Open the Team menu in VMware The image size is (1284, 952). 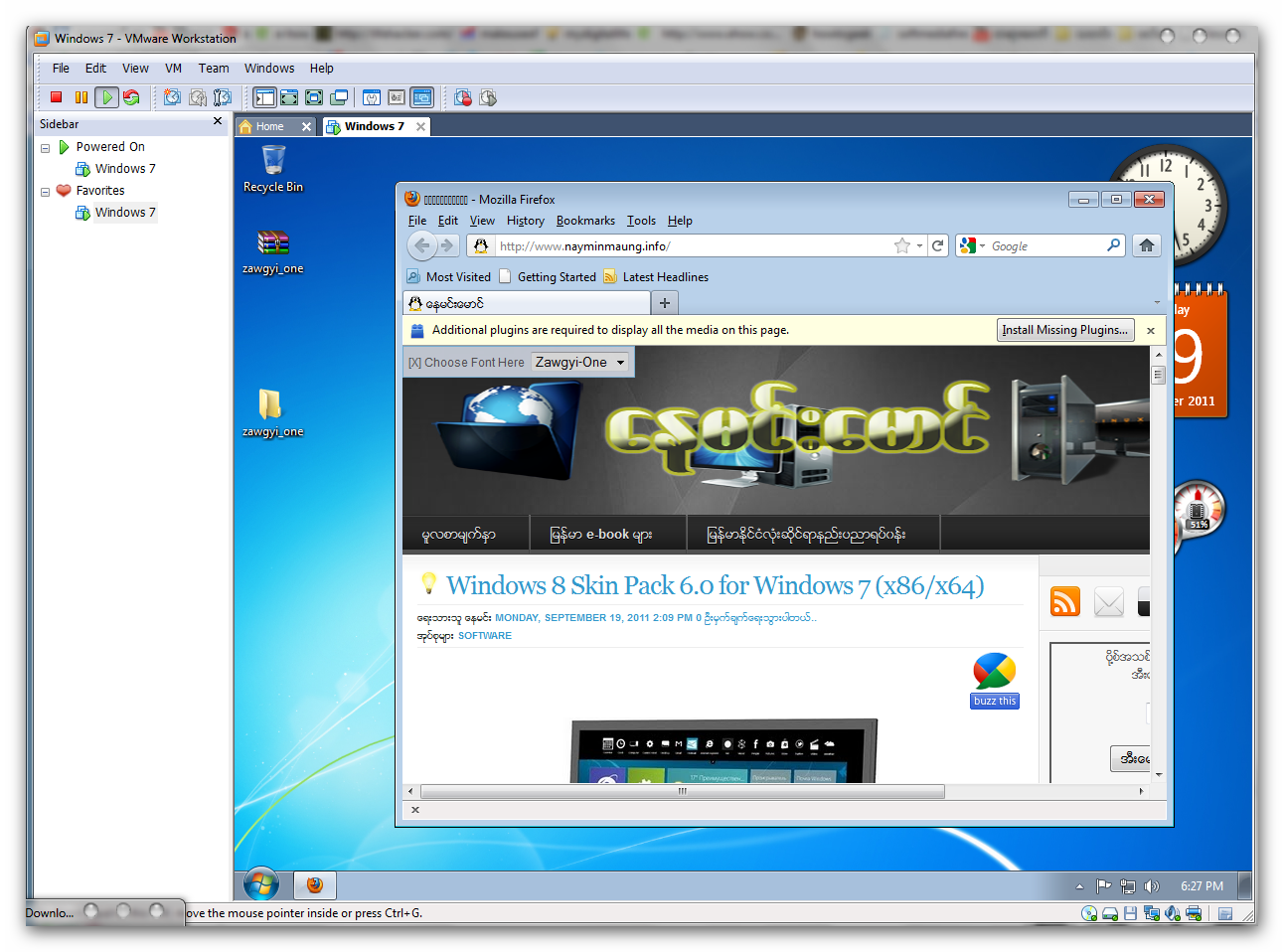tap(214, 69)
